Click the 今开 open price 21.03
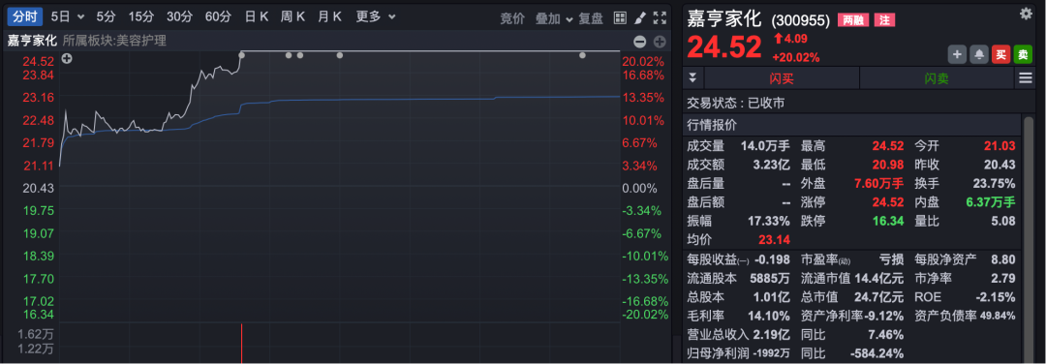Image resolution: width=1046 pixels, height=364 pixels. click(1000, 146)
